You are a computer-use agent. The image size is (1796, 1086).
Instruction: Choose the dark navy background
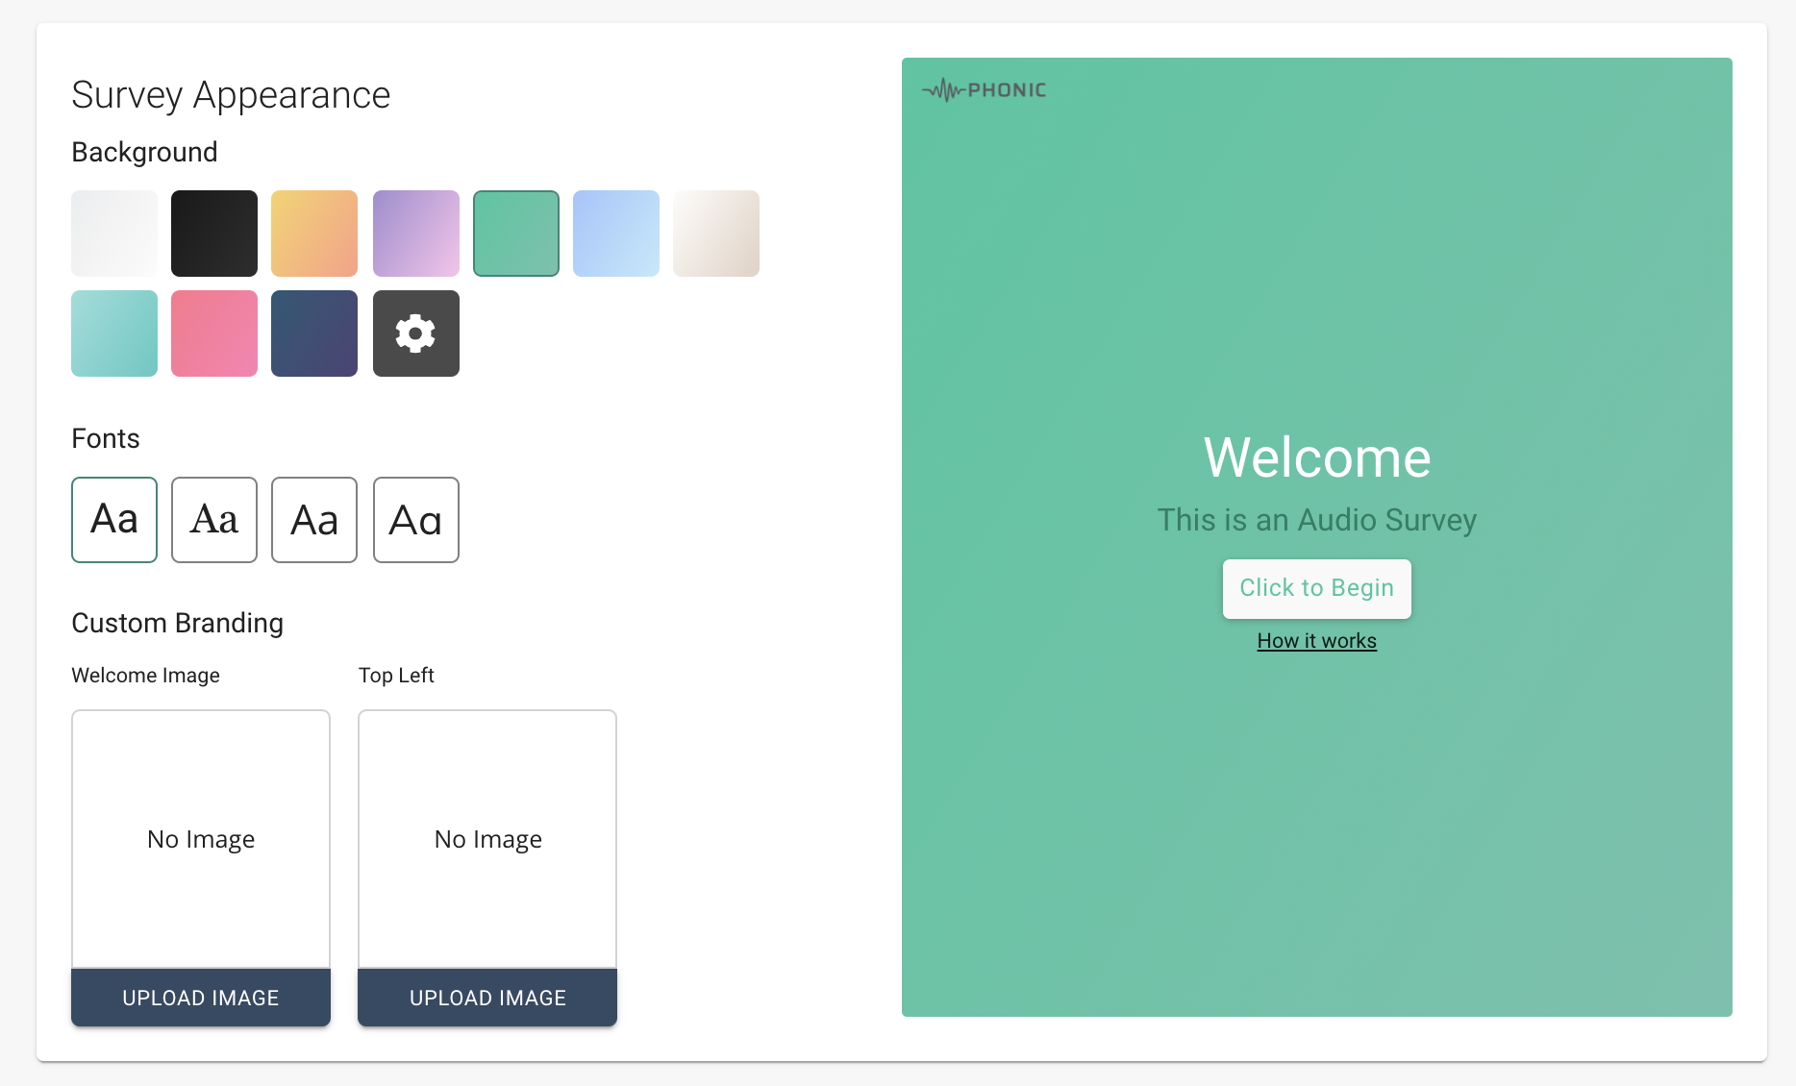(313, 333)
